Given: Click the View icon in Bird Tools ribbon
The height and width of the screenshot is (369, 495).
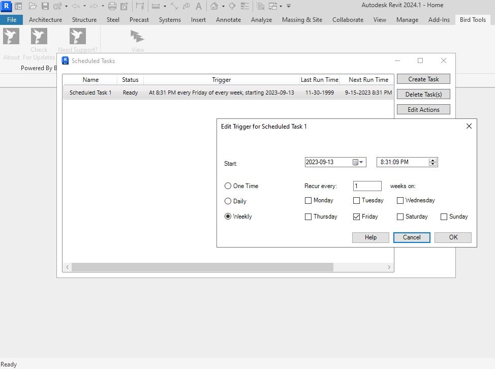Looking at the screenshot, I should (x=138, y=36).
